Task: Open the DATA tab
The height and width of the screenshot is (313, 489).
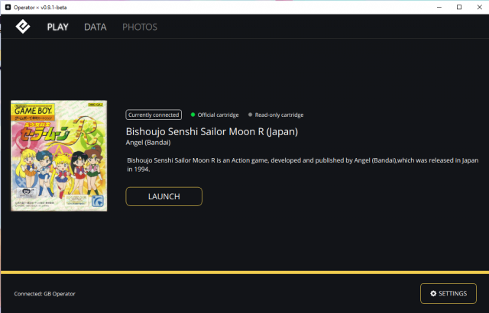Action: tap(95, 27)
